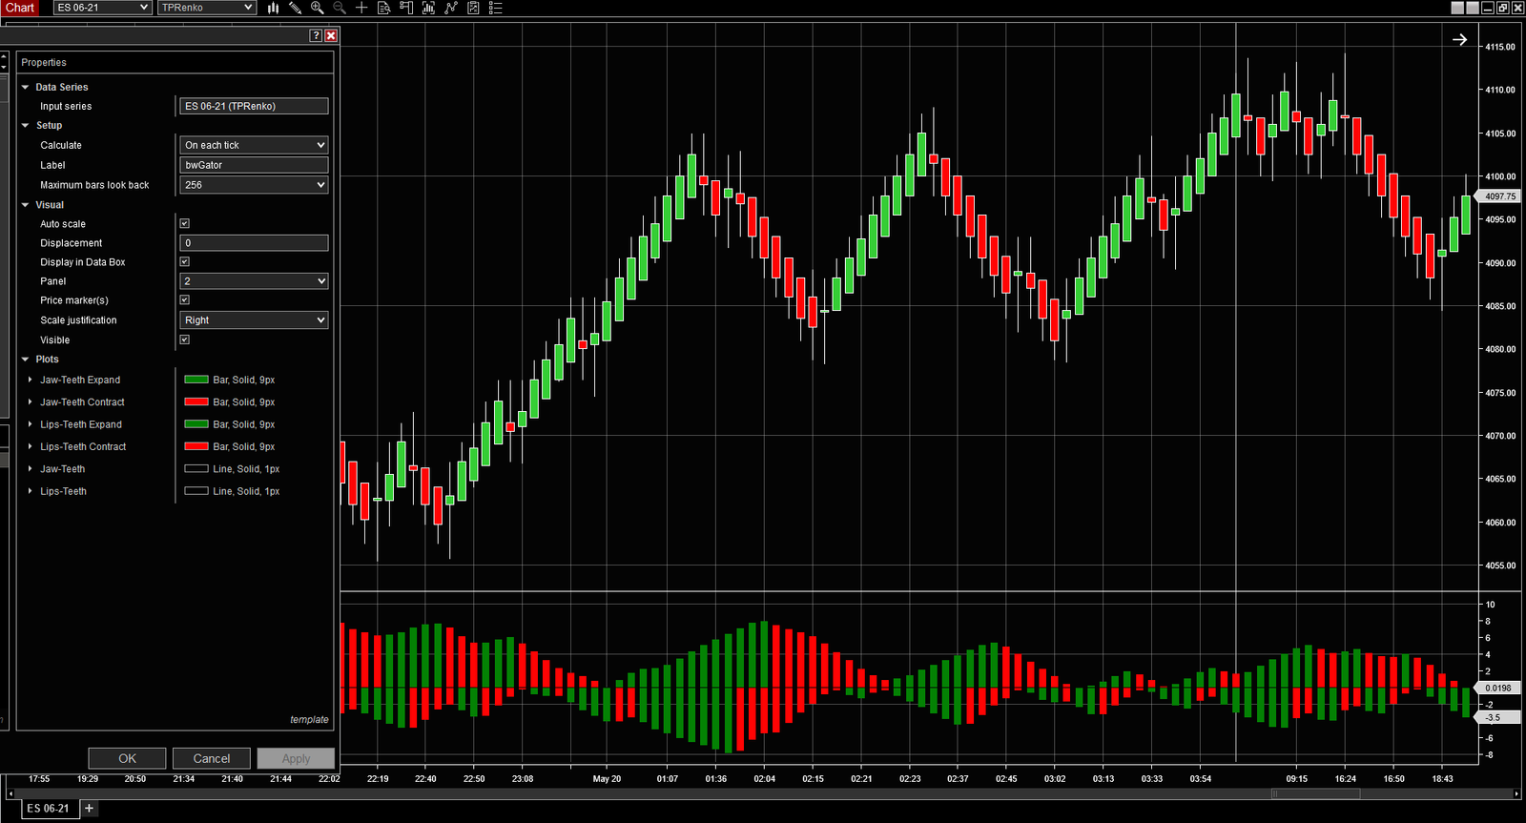Click the help question mark in Properties dialog
The image size is (1526, 823).
[x=316, y=35]
